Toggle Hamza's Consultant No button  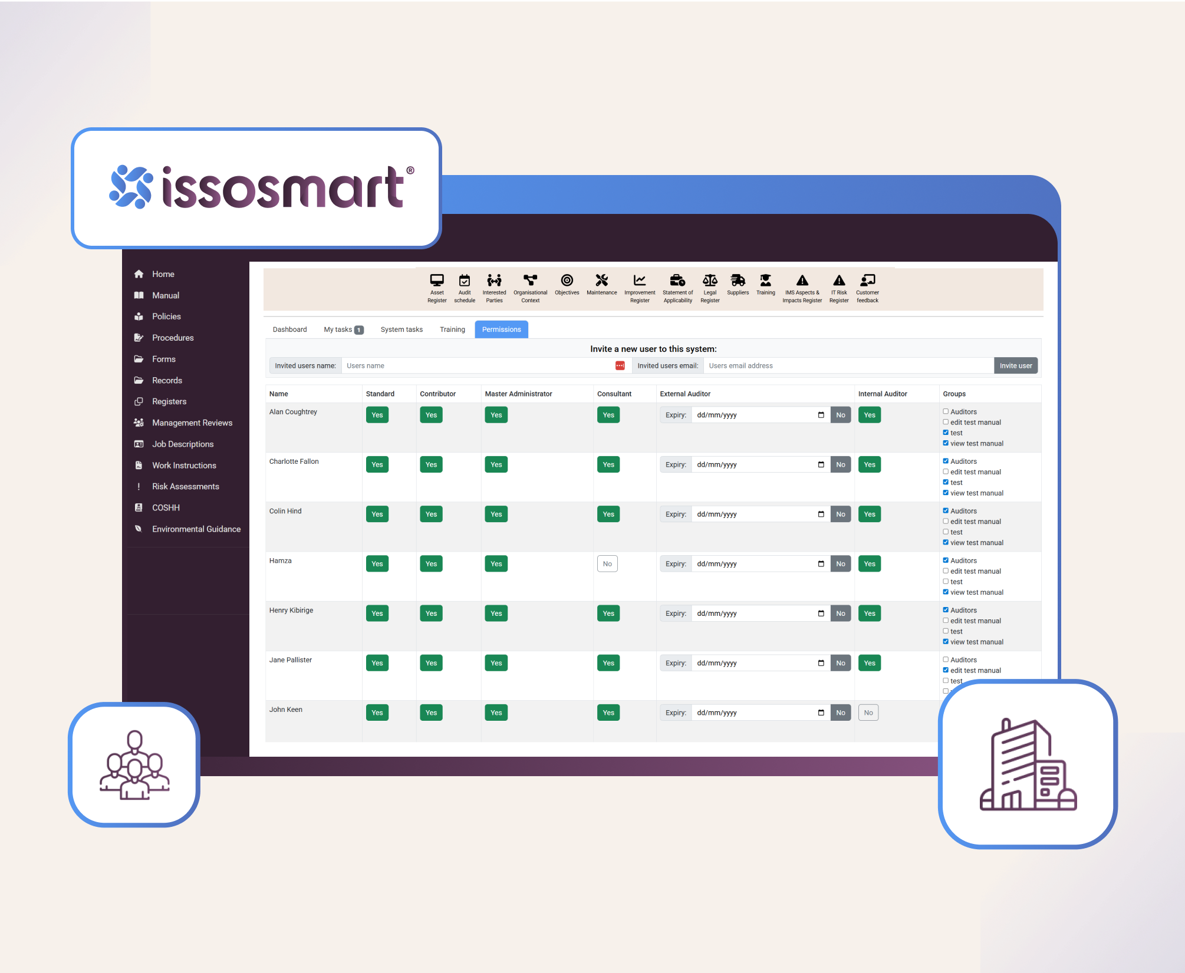coord(607,564)
